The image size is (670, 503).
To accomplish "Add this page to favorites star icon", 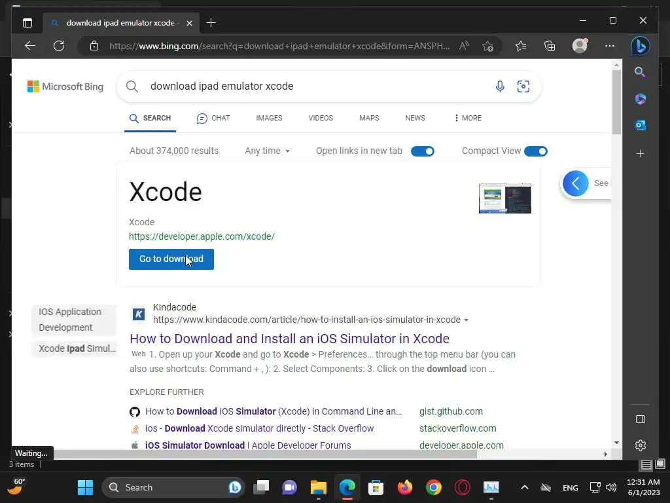I will (x=487, y=46).
